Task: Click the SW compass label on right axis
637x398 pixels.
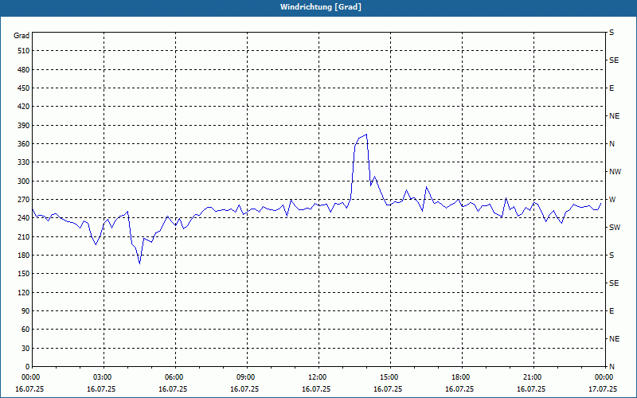Action: tap(615, 228)
